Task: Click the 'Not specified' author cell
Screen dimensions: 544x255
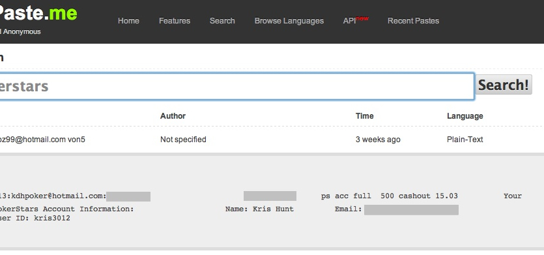Action: (x=183, y=140)
